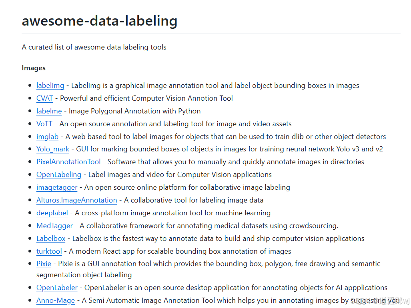Open the CVAT link
411x308 pixels.
coord(44,98)
